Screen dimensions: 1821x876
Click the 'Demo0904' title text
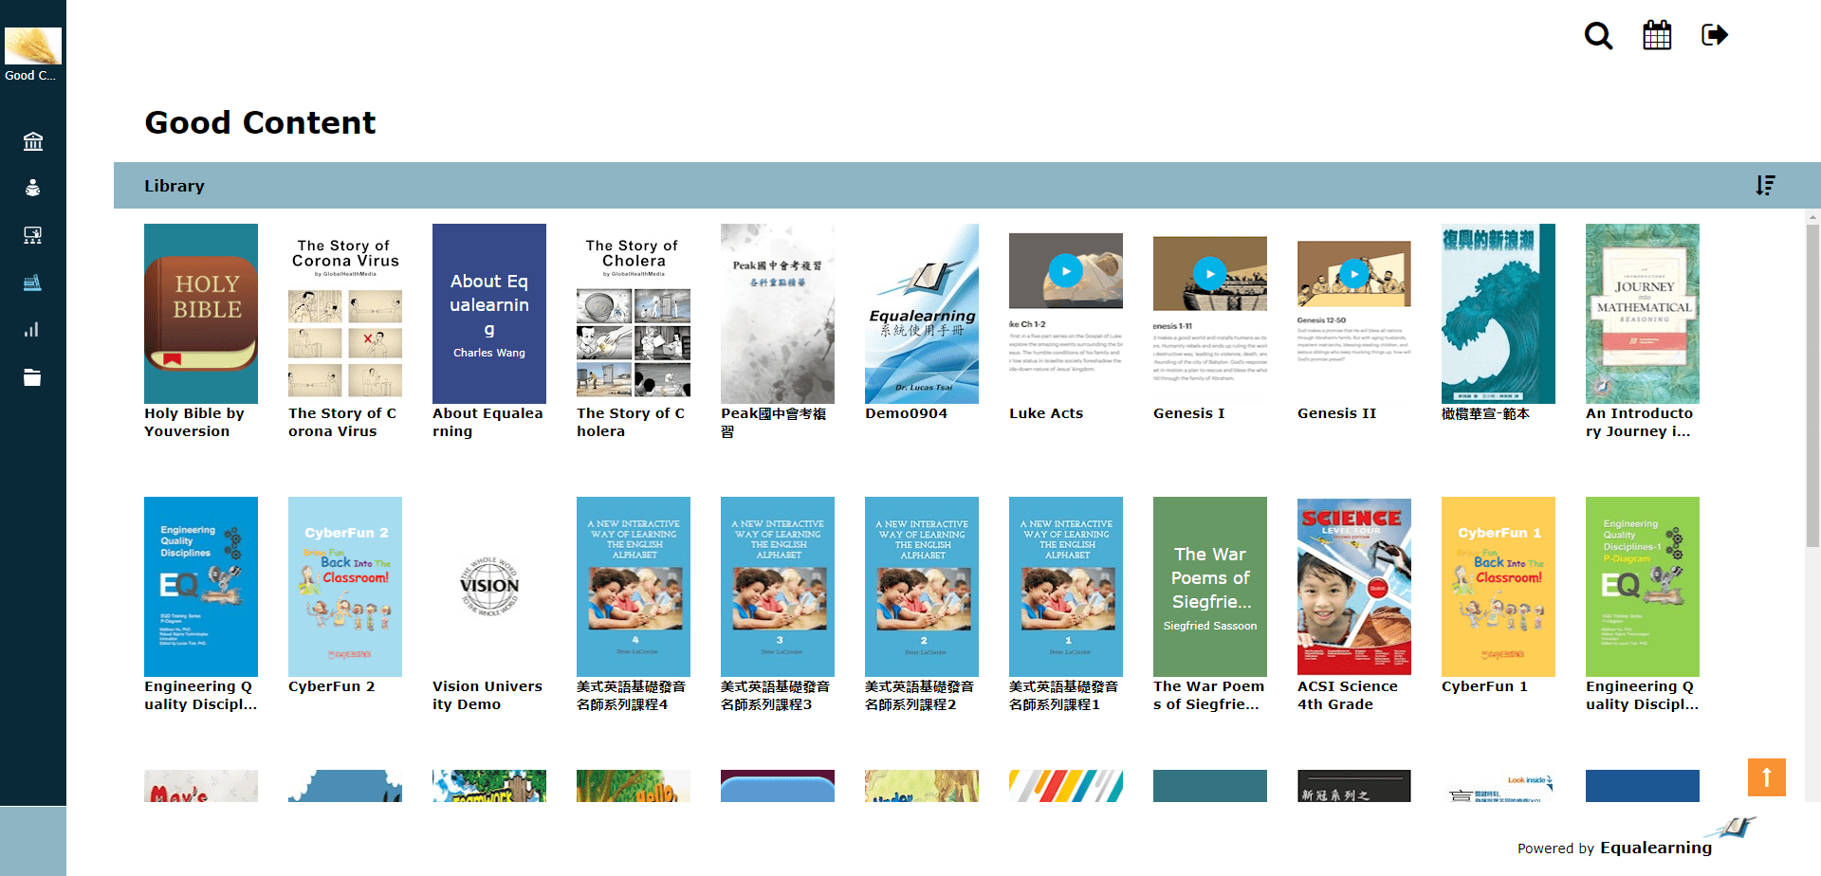pyautogui.click(x=907, y=413)
